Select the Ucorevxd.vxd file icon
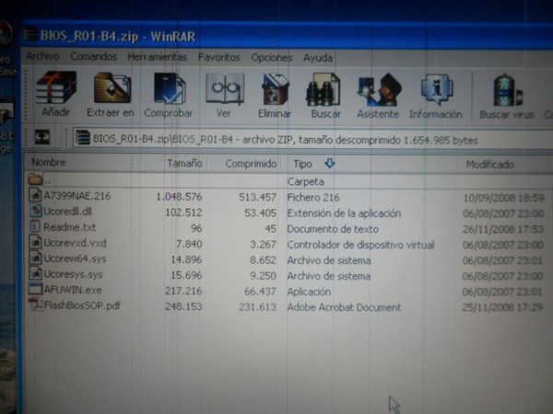The height and width of the screenshot is (414, 553). [x=35, y=242]
